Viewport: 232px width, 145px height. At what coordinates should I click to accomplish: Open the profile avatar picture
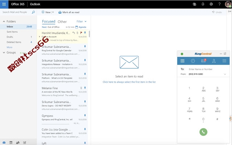pos(228,4)
